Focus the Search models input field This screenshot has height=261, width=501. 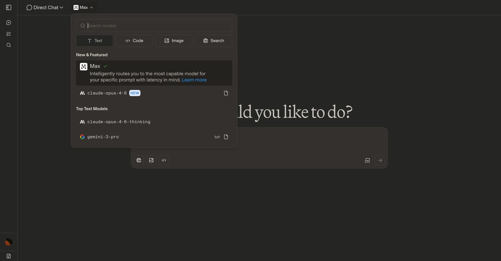tap(158, 26)
